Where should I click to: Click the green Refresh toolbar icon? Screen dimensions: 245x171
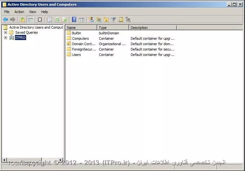pos(57,19)
